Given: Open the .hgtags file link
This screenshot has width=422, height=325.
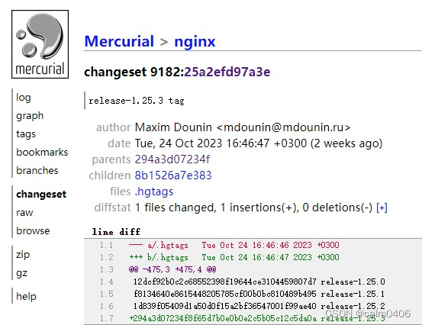Looking at the screenshot, I should coord(154,191).
